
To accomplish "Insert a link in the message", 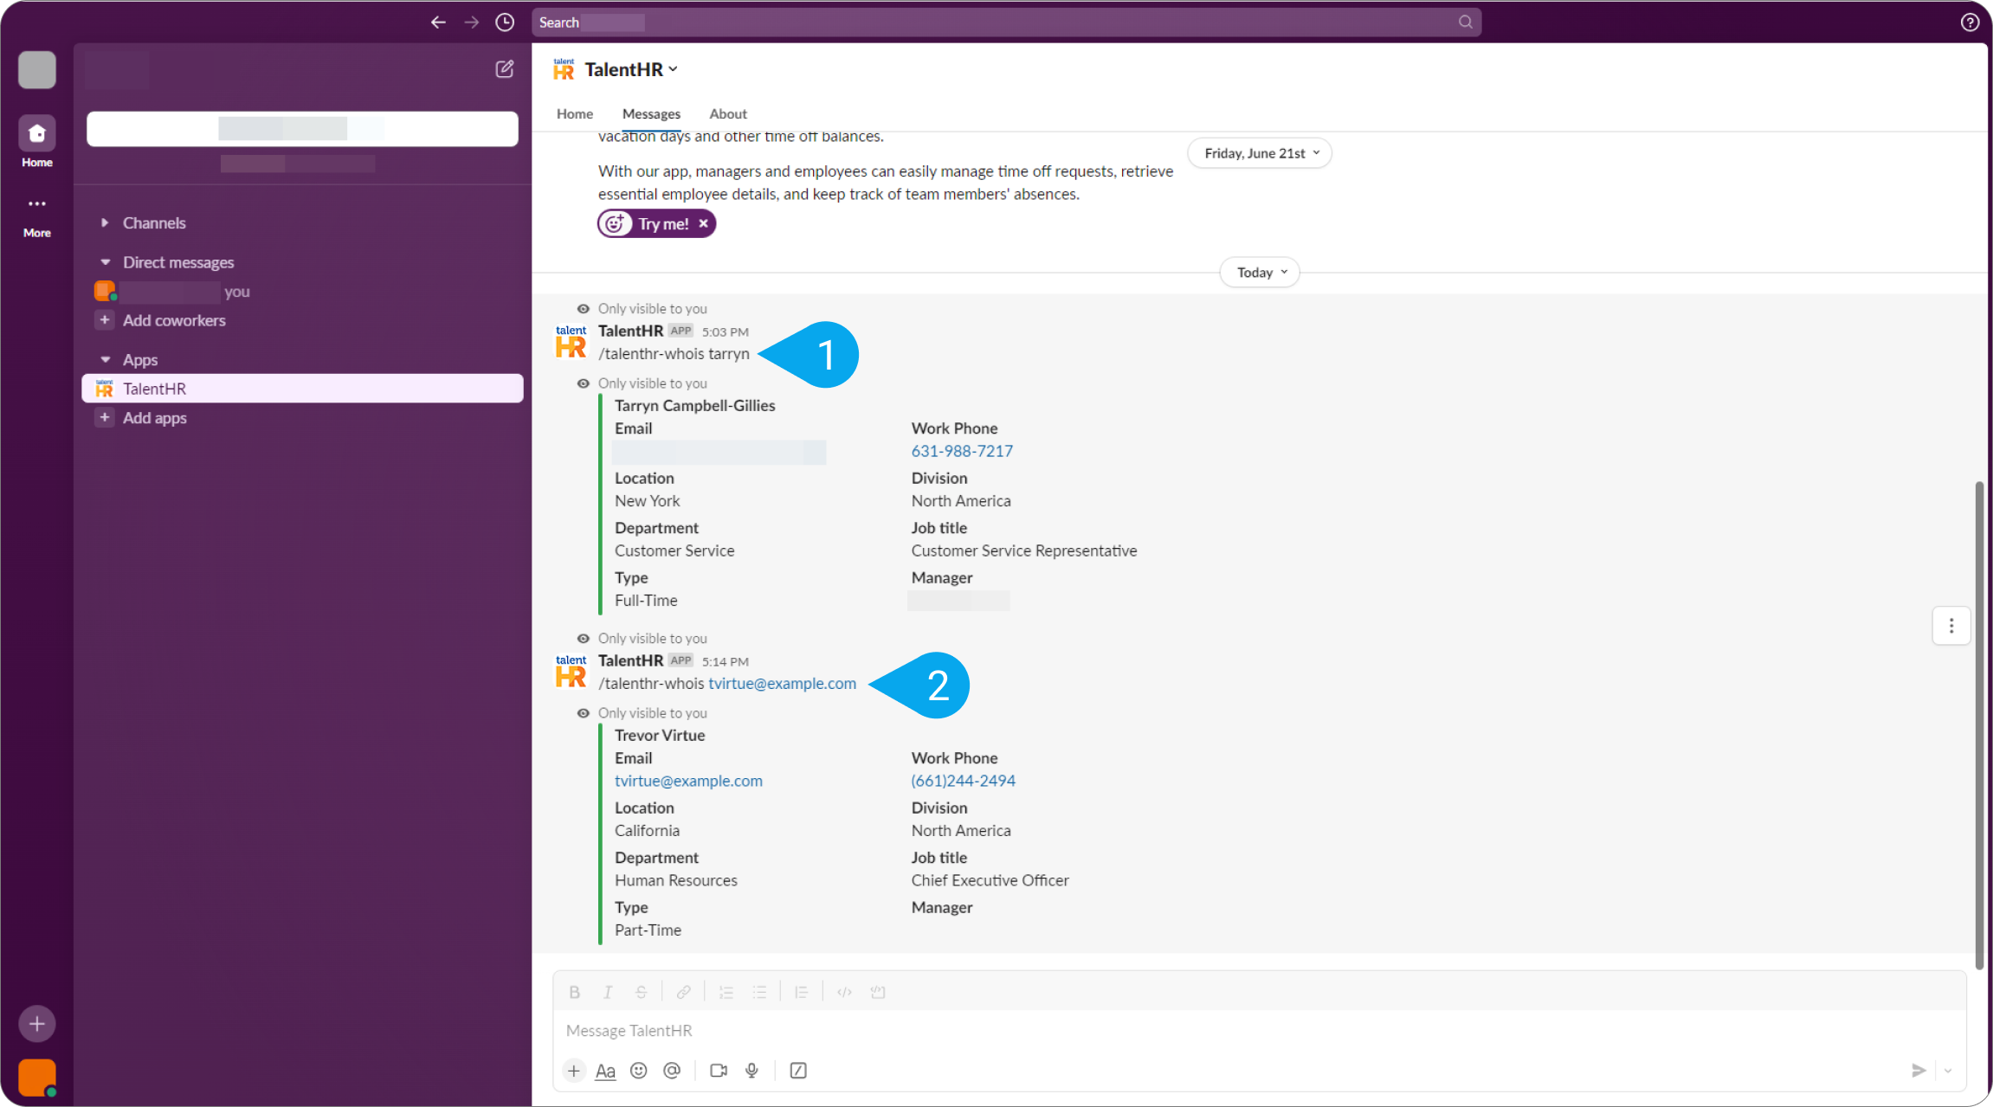I will click(684, 993).
